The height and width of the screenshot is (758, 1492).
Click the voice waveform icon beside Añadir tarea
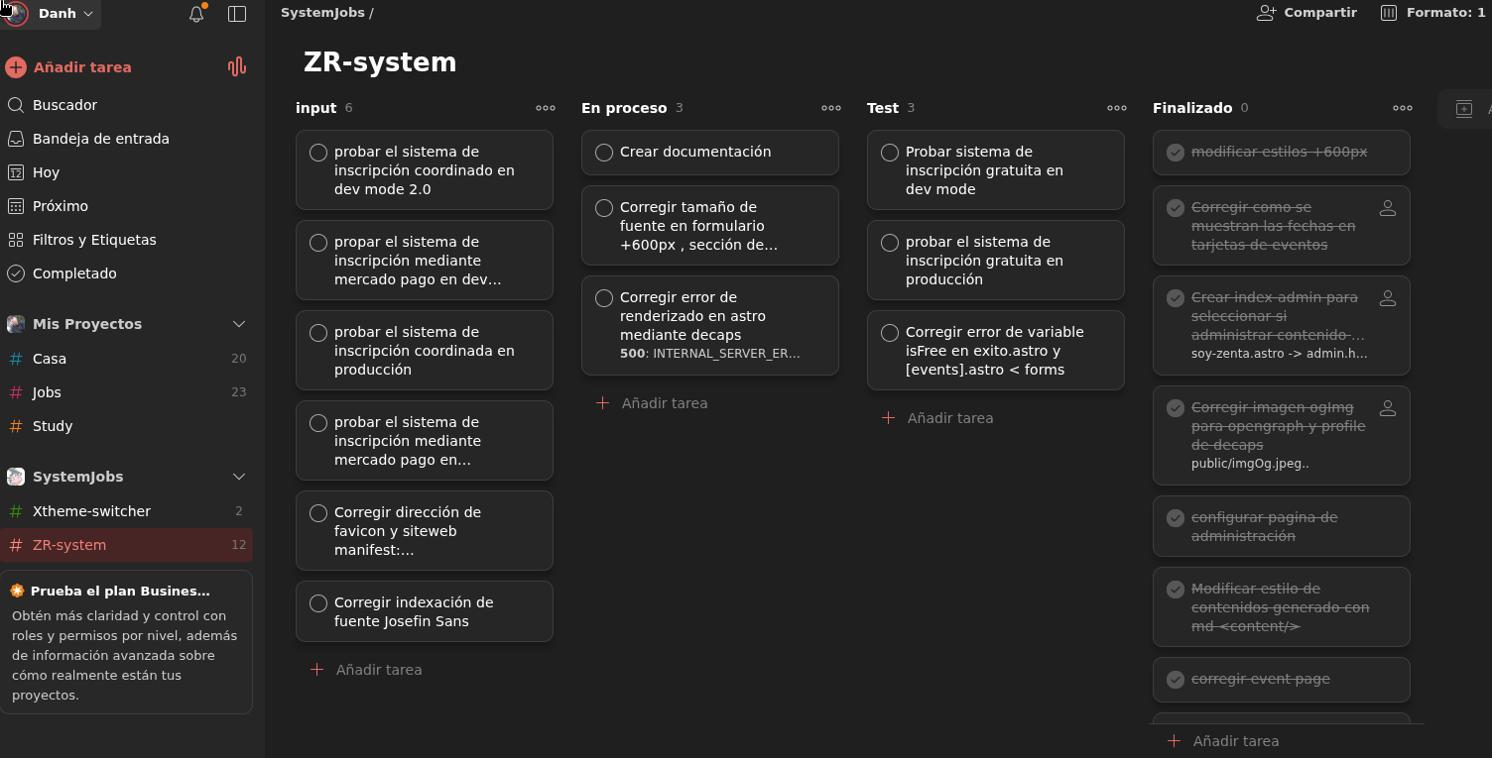(x=236, y=67)
